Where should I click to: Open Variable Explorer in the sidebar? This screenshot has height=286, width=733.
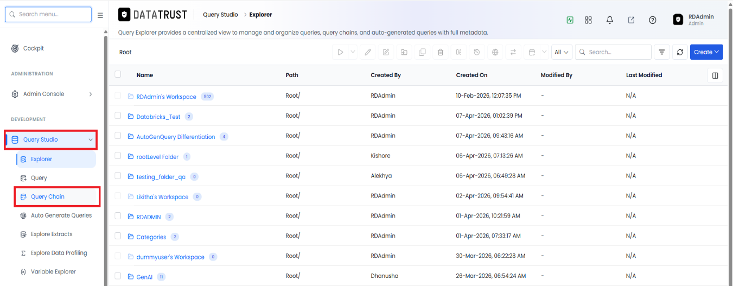point(53,271)
